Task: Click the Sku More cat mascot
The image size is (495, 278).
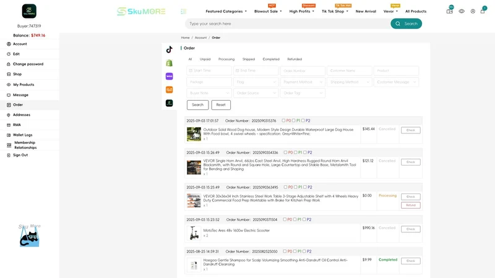Action: pos(29,236)
